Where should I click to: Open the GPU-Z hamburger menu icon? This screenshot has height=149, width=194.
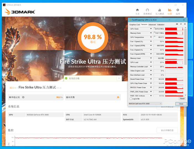click(x=185, y=24)
